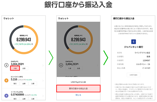Click total assets 8.299.943 in left wallet
Screen dimensions: 157x102
coord(24,40)
